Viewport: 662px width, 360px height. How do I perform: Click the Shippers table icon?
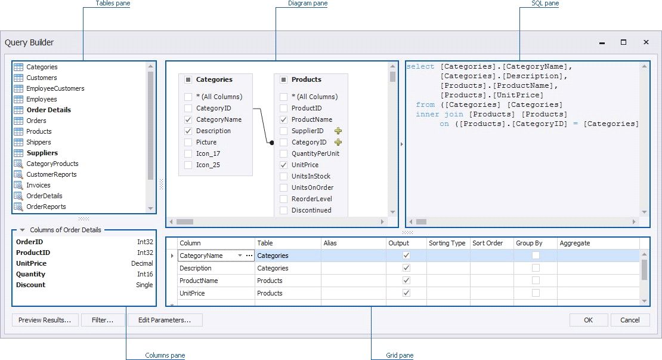point(18,142)
